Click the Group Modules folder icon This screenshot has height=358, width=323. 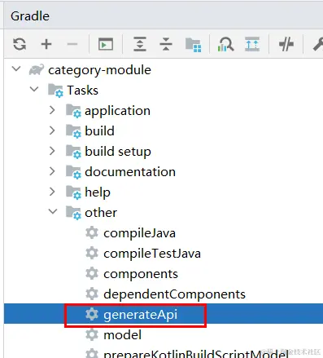pos(194,45)
